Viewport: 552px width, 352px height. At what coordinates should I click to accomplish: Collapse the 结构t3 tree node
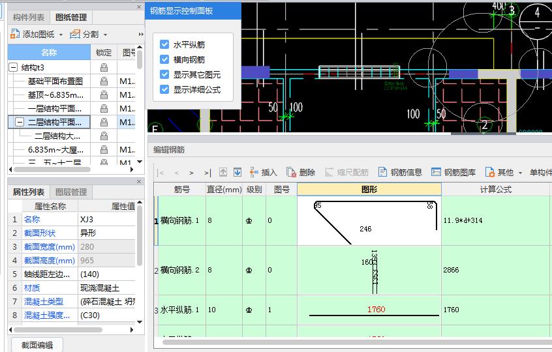[13, 67]
